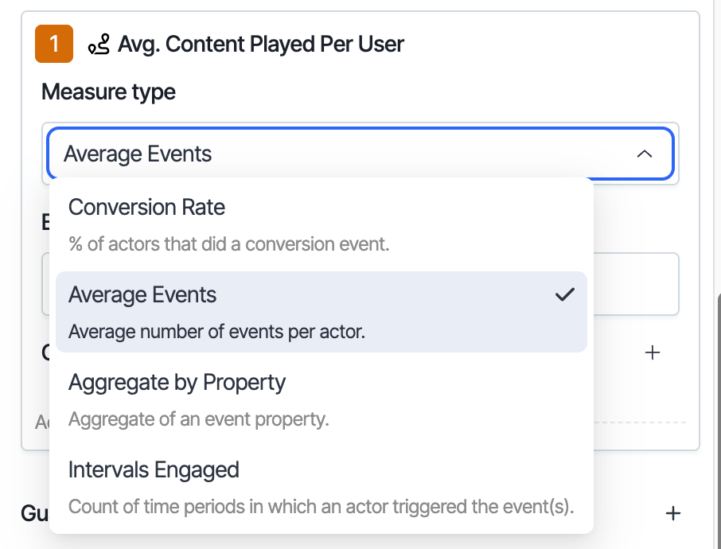The height and width of the screenshot is (549, 721).
Task: Click the "Measure type" label
Action: click(x=108, y=92)
